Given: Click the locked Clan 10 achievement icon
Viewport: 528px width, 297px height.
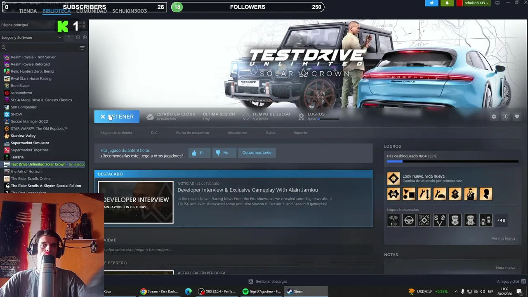Looking at the screenshot, I should click(455, 220).
